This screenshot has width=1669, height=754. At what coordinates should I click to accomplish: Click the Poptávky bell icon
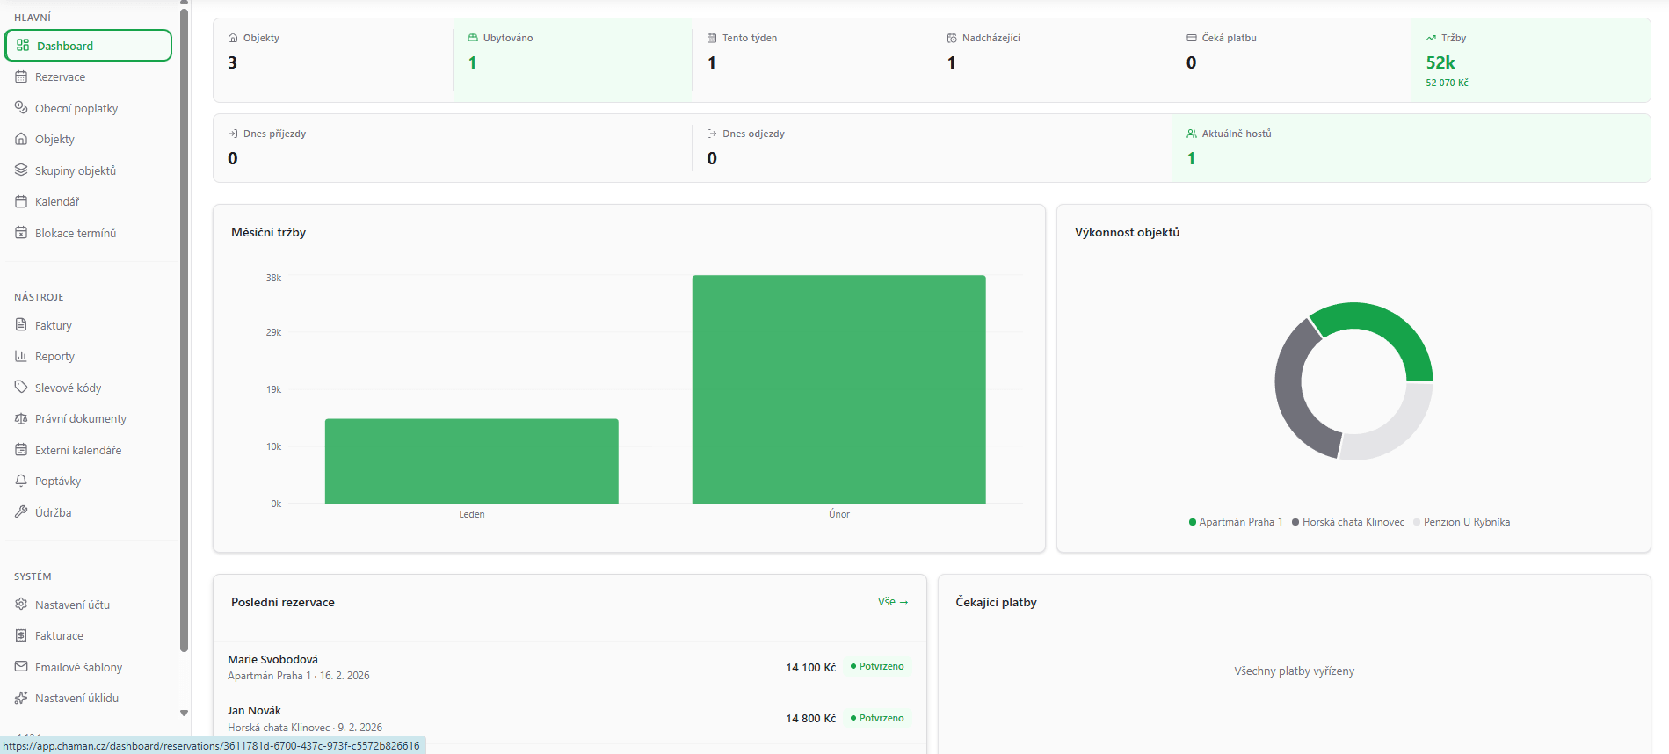coord(21,481)
